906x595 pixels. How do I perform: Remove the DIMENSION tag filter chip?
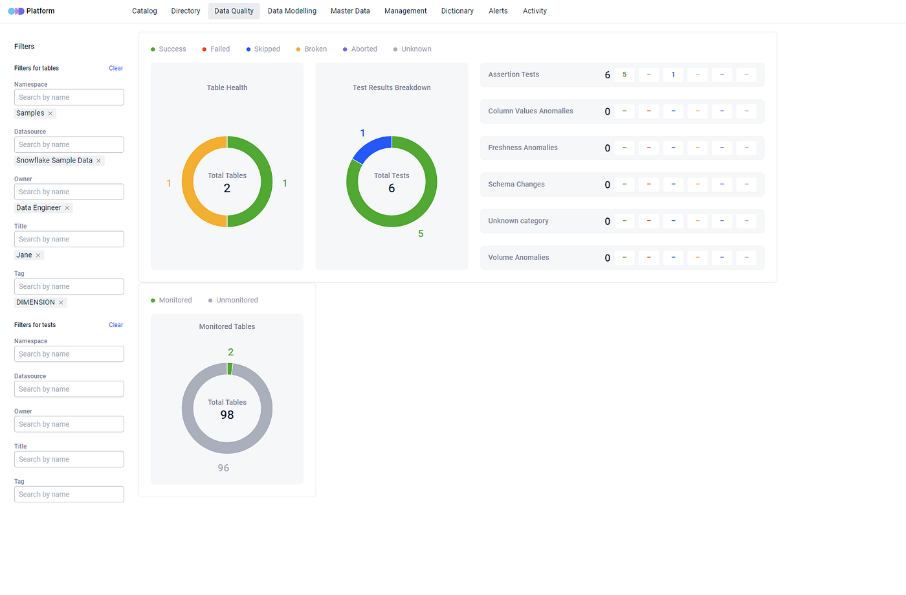[61, 302]
